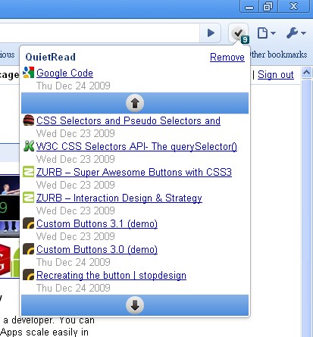This screenshot has height=337, width=313.
Task: Click the green K favicon of W3C entry
Action: tap(29, 146)
